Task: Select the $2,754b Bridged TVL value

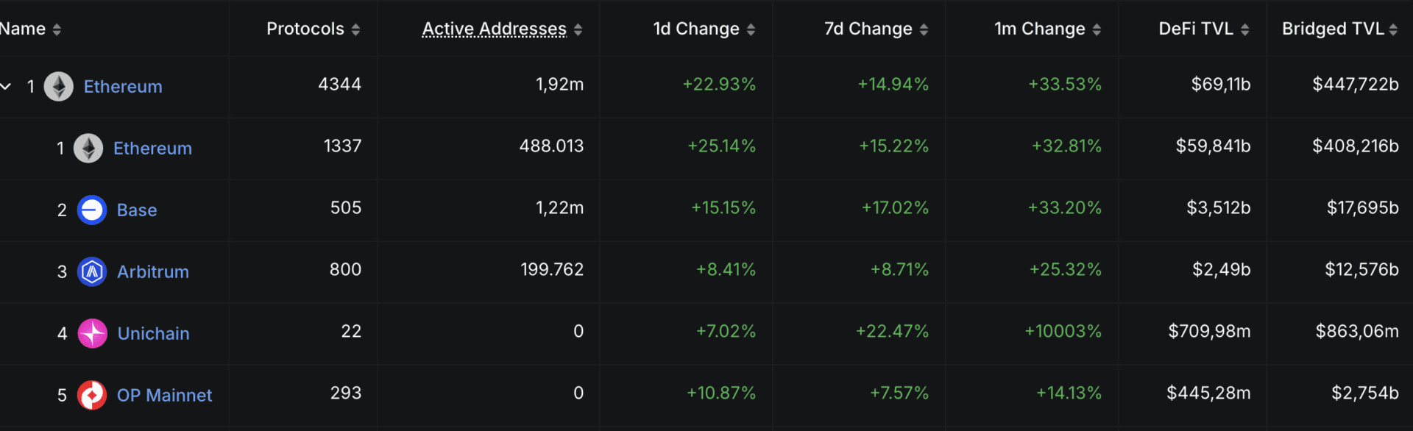Action: tap(1365, 393)
